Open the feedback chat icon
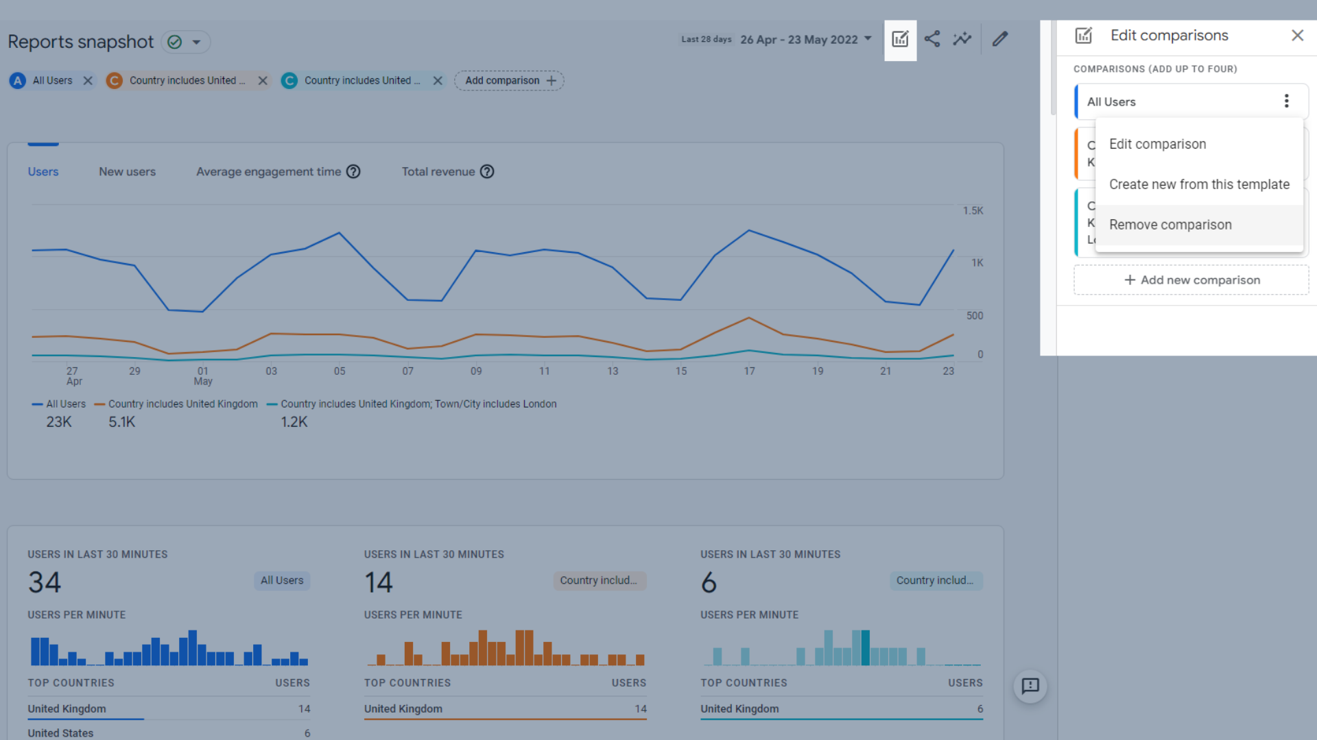 1030,686
